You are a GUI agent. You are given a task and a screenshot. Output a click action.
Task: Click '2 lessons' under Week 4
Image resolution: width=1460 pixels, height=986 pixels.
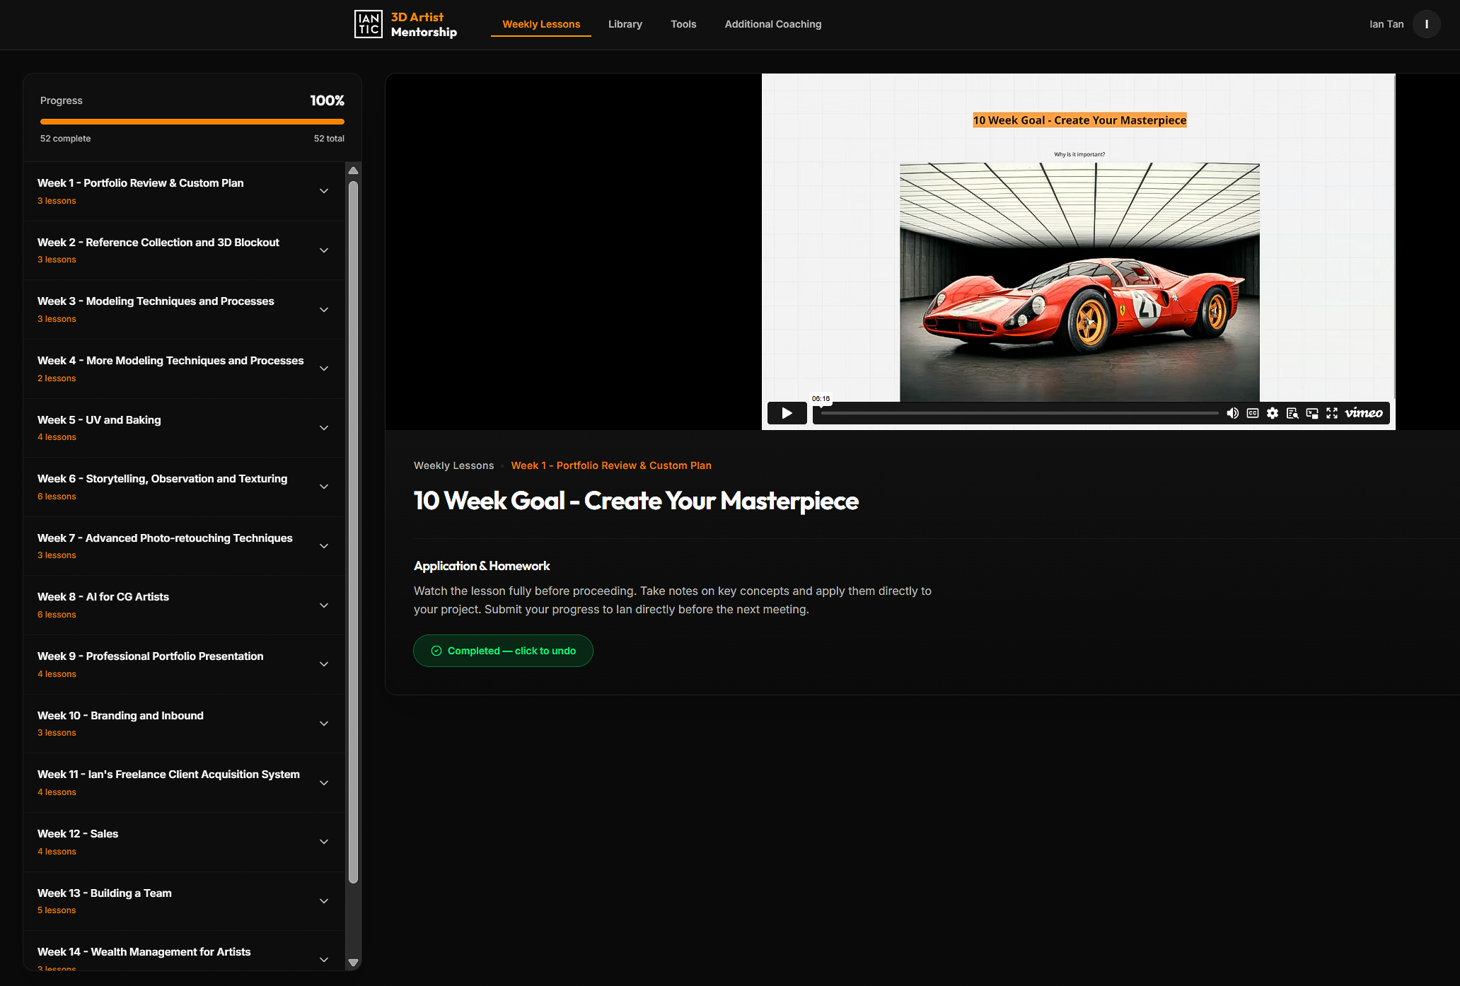(57, 378)
